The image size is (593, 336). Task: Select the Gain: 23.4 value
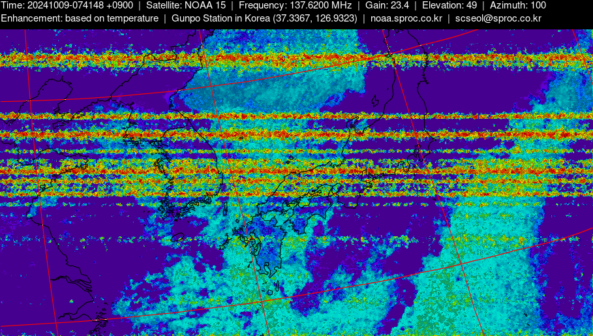pos(387,5)
